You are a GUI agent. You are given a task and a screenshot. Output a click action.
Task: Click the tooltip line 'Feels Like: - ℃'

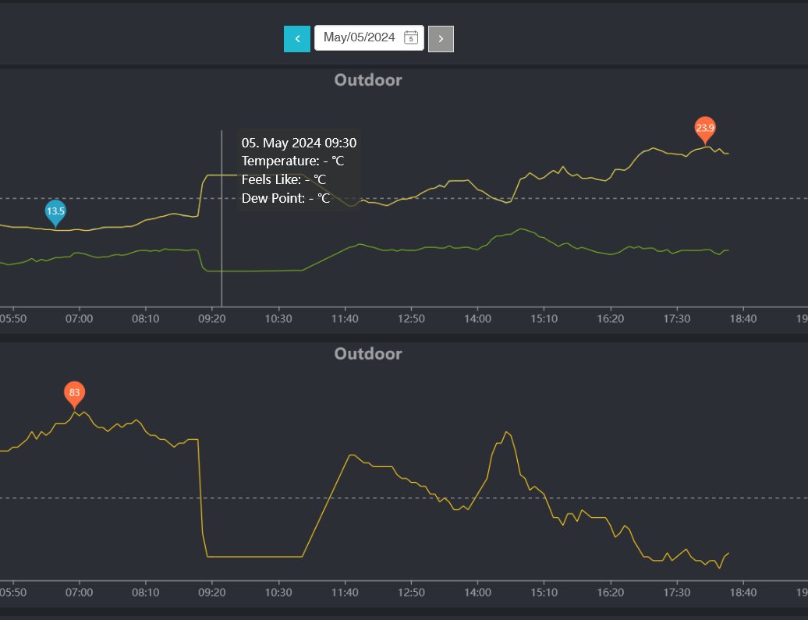click(x=284, y=179)
